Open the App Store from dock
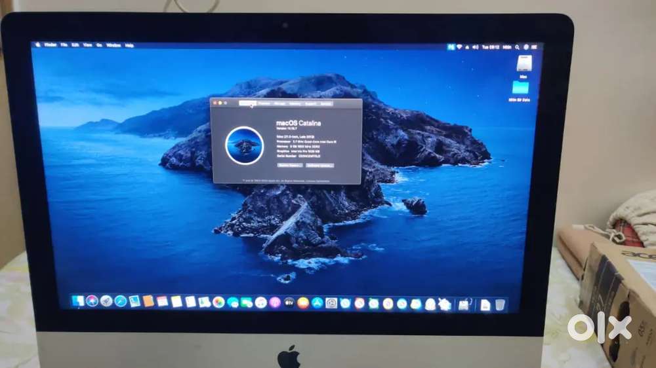This screenshot has width=656, height=368. tap(318, 303)
